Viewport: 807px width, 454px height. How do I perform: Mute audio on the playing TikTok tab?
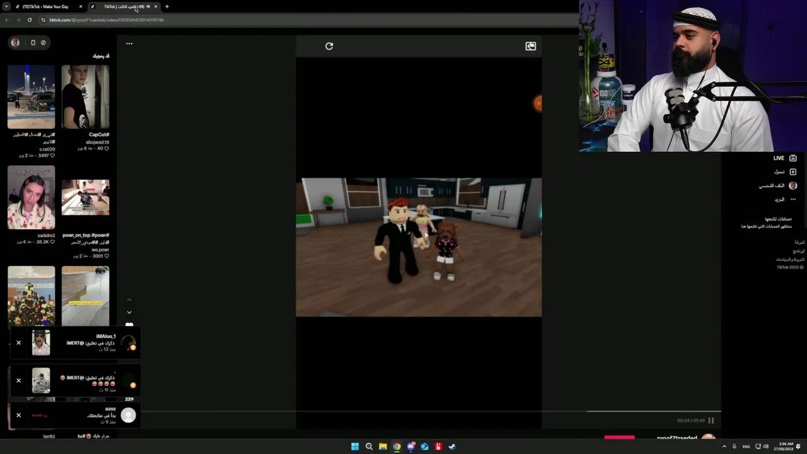pyautogui.click(x=148, y=6)
